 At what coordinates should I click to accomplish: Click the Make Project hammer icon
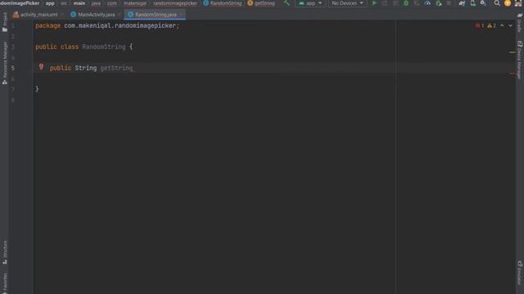(x=287, y=3)
